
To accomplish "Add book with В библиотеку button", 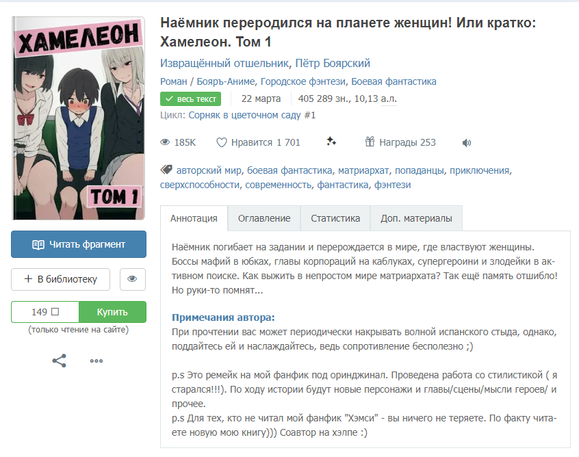I will click(x=60, y=279).
